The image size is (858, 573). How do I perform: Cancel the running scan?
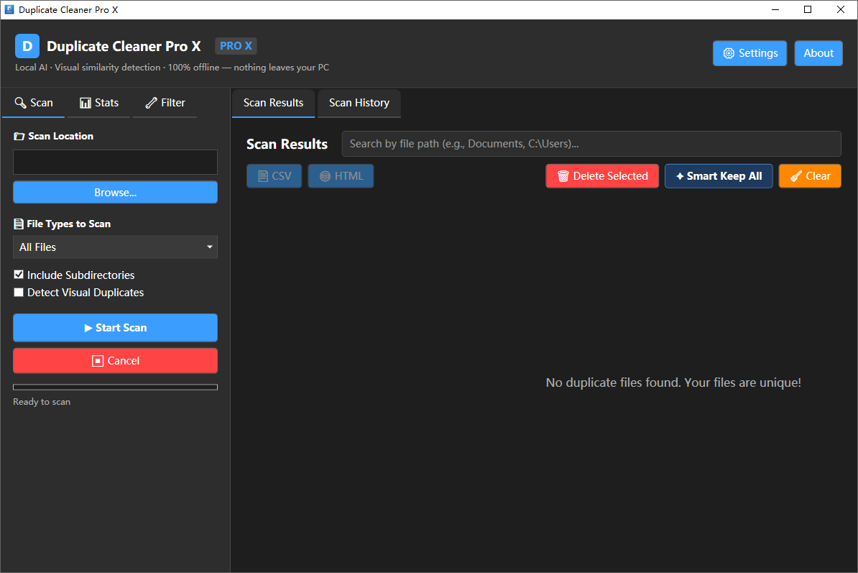tap(116, 361)
